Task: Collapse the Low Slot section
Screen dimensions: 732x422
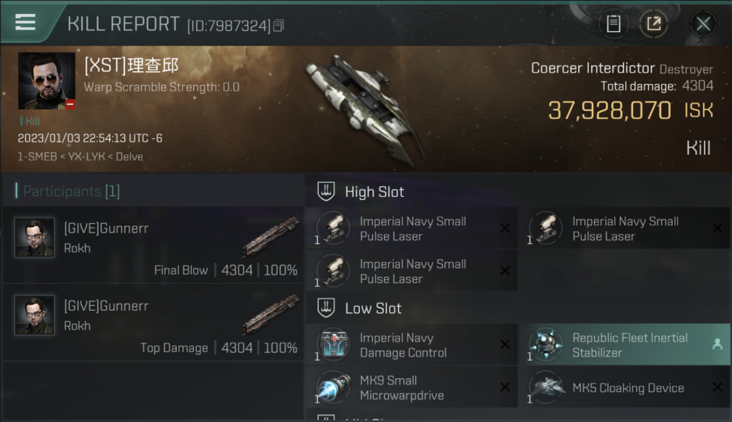Action: click(x=359, y=308)
